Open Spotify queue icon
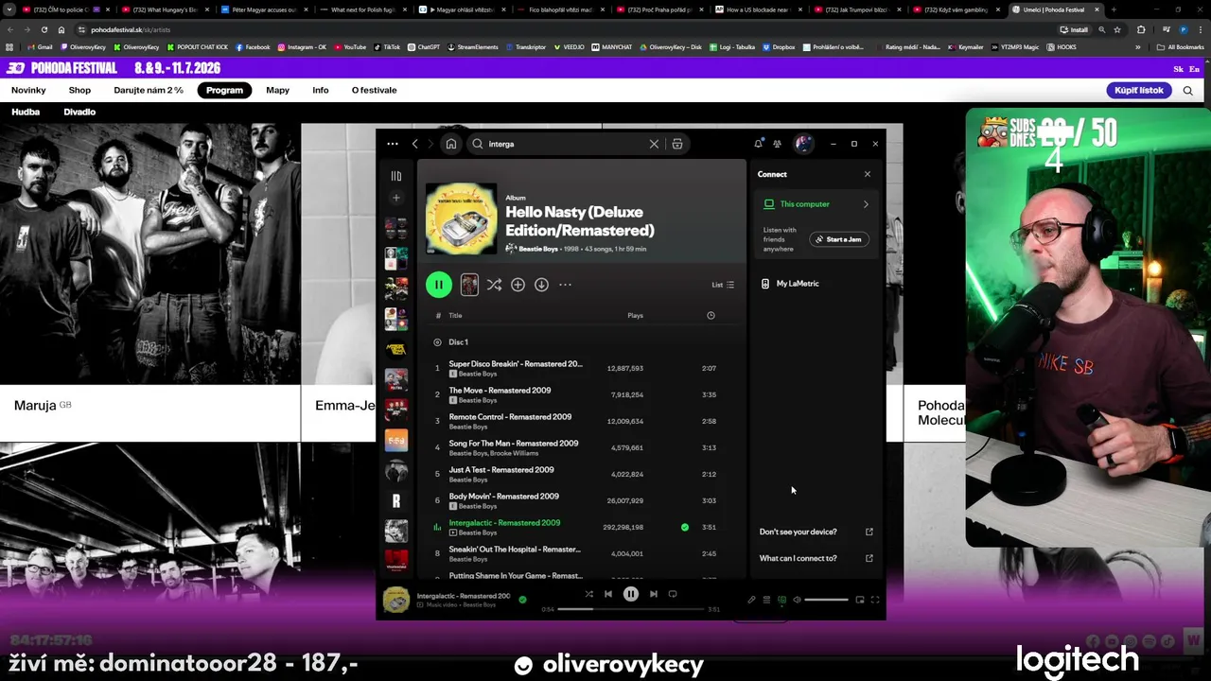1211x681 pixels. tap(766, 600)
